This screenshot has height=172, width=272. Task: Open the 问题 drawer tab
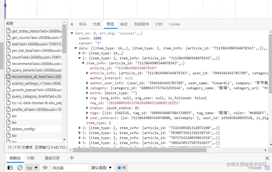tap(31, 158)
